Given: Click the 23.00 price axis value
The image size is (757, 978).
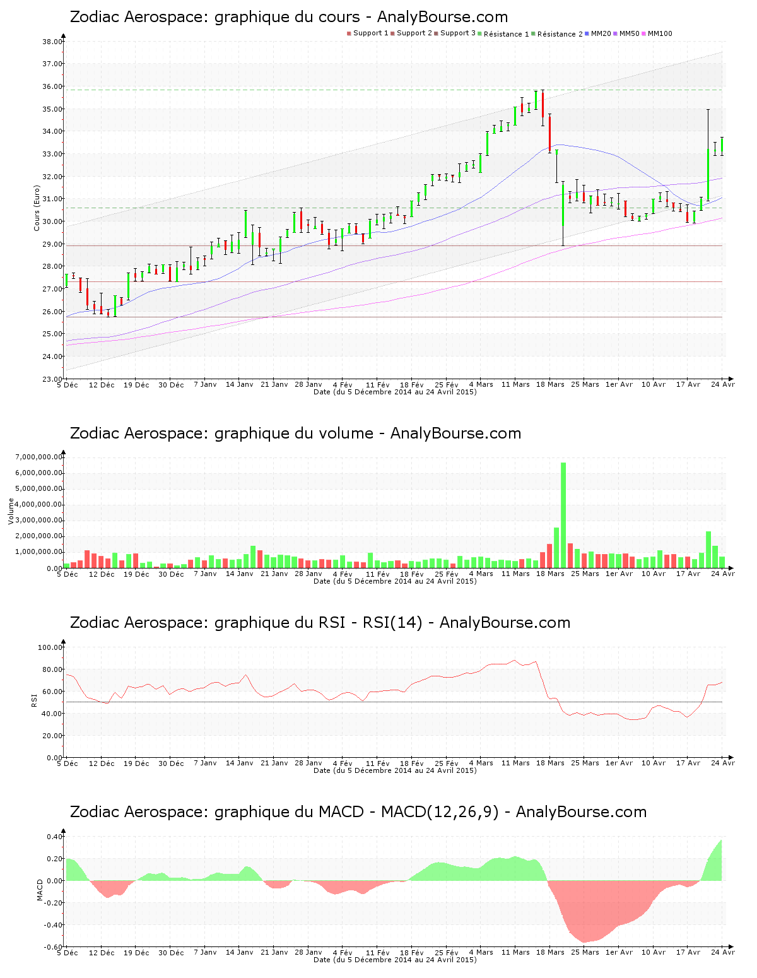Looking at the screenshot, I should 52,379.
